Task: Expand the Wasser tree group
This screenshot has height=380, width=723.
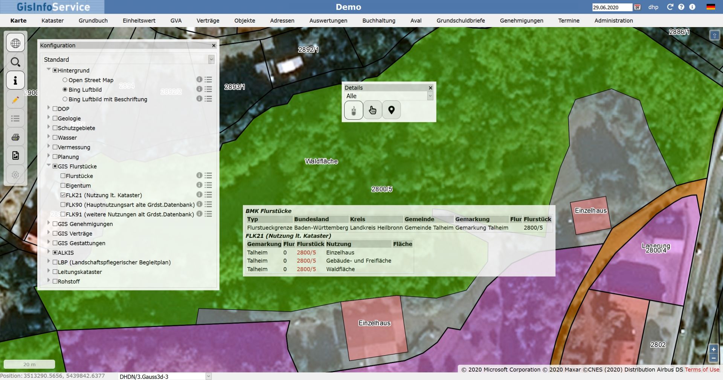Action: [49, 137]
